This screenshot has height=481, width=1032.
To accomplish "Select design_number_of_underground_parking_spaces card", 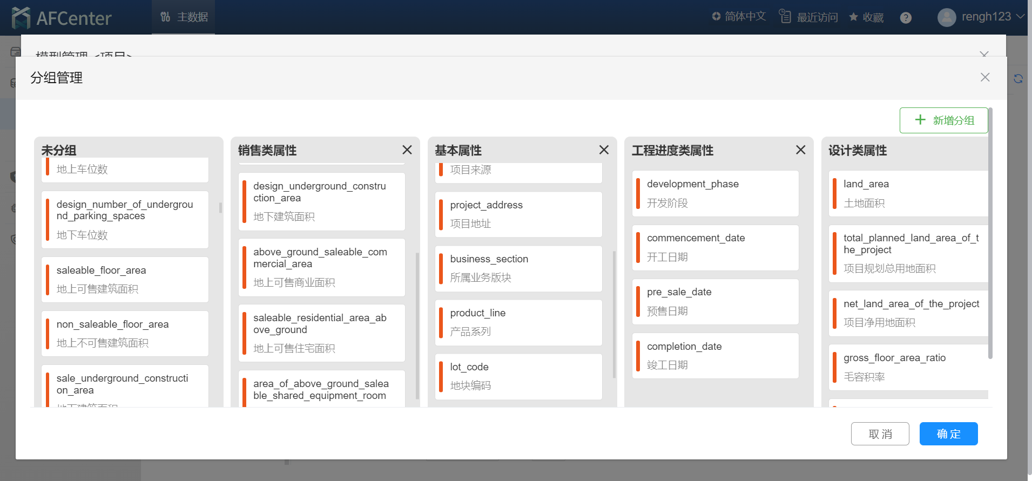I will coord(125,220).
